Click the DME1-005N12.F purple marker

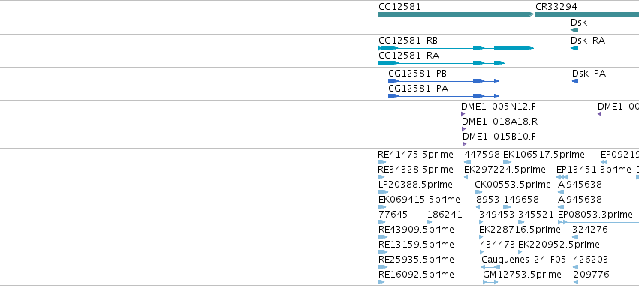coord(463,114)
